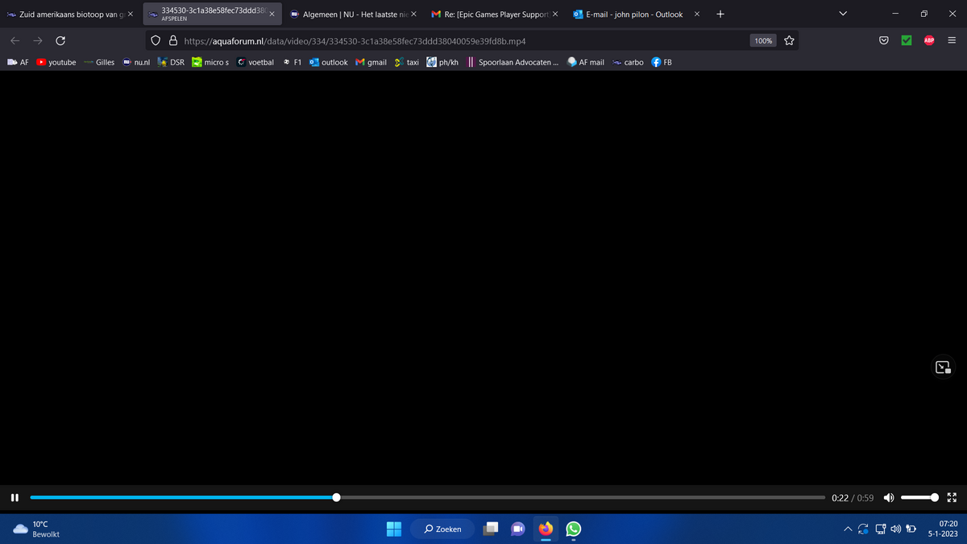967x544 pixels.
Task: Open the Adblock Plus extension icon
Action: point(928,40)
